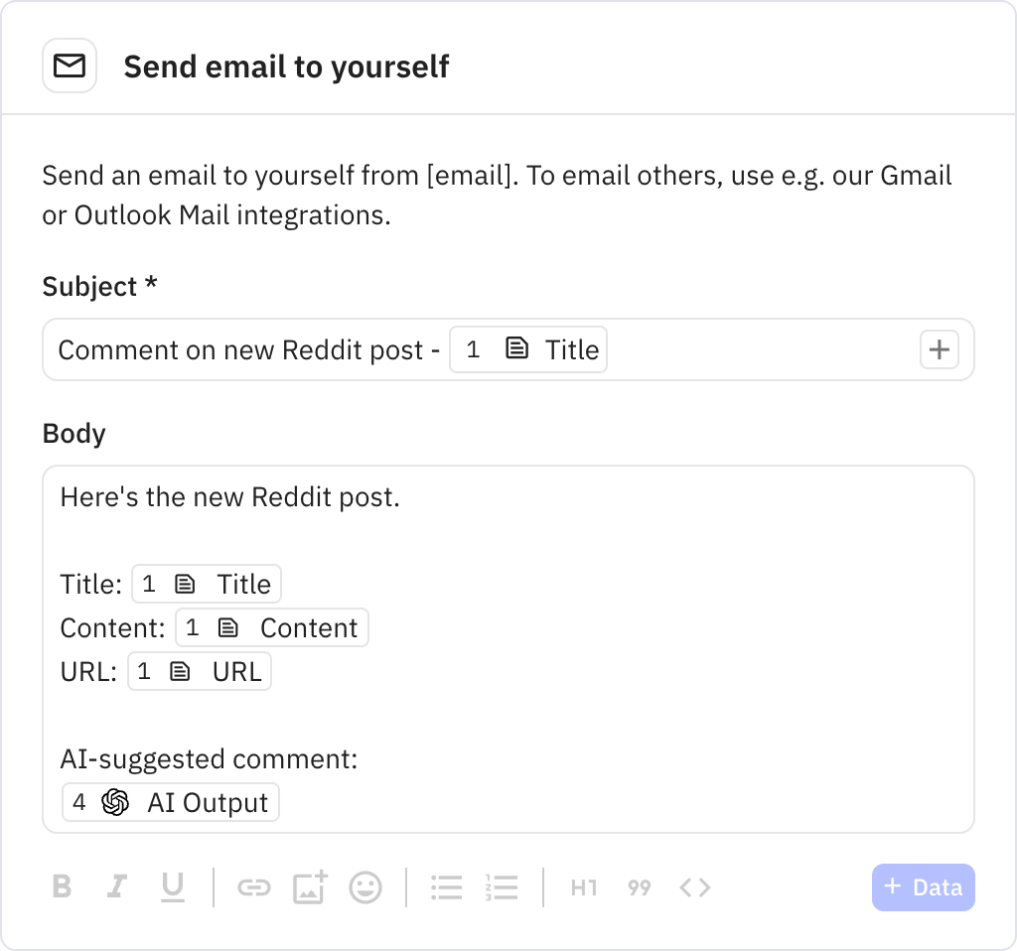Insert a hyperlink using the link icon
The height and width of the screenshot is (951, 1017).
[253, 887]
